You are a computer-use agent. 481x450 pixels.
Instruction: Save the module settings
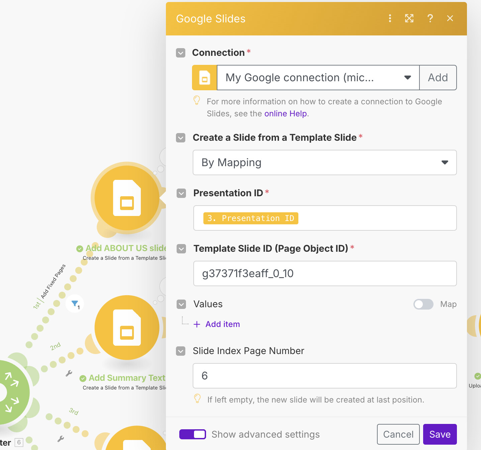[440, 434]
